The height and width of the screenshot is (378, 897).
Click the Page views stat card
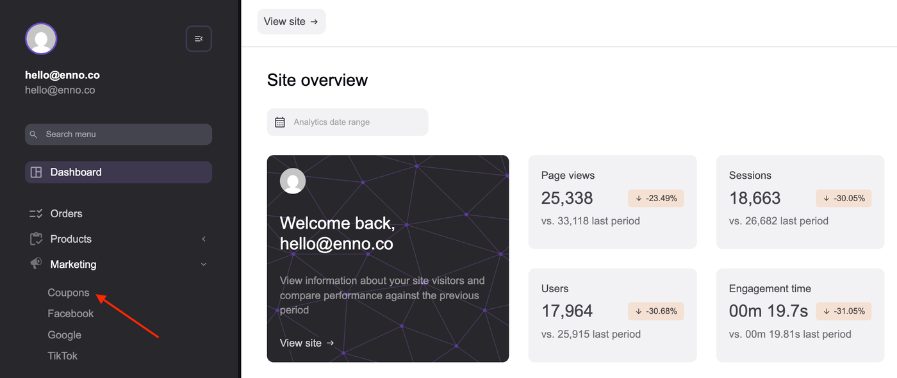click(612, 202)
